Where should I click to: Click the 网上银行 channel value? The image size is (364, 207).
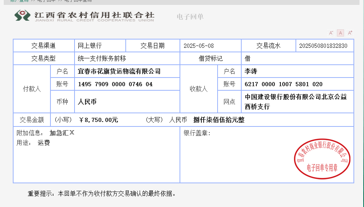click(x=90, y=46)
